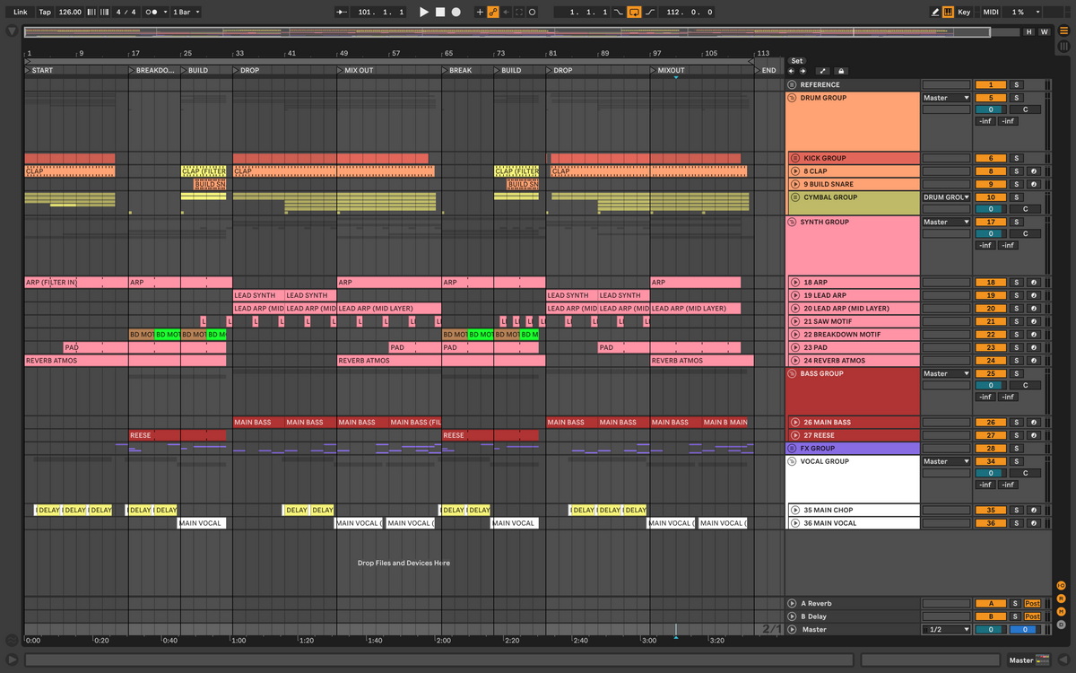Toggle the metronome
The image size is (1076, 673).
[152, 13]
